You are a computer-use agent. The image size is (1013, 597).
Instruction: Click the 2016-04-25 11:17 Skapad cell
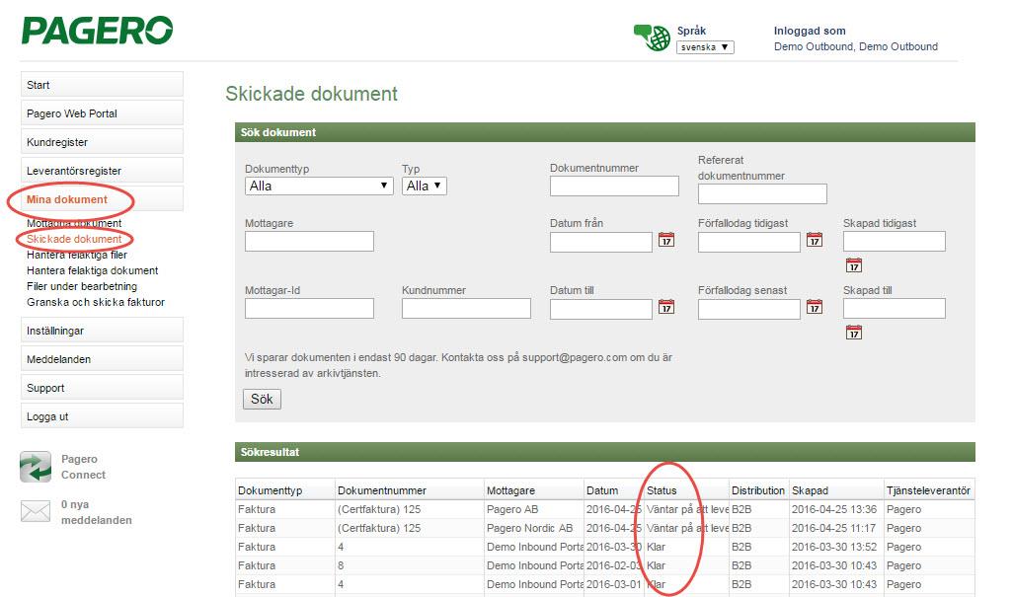(836, 528)
